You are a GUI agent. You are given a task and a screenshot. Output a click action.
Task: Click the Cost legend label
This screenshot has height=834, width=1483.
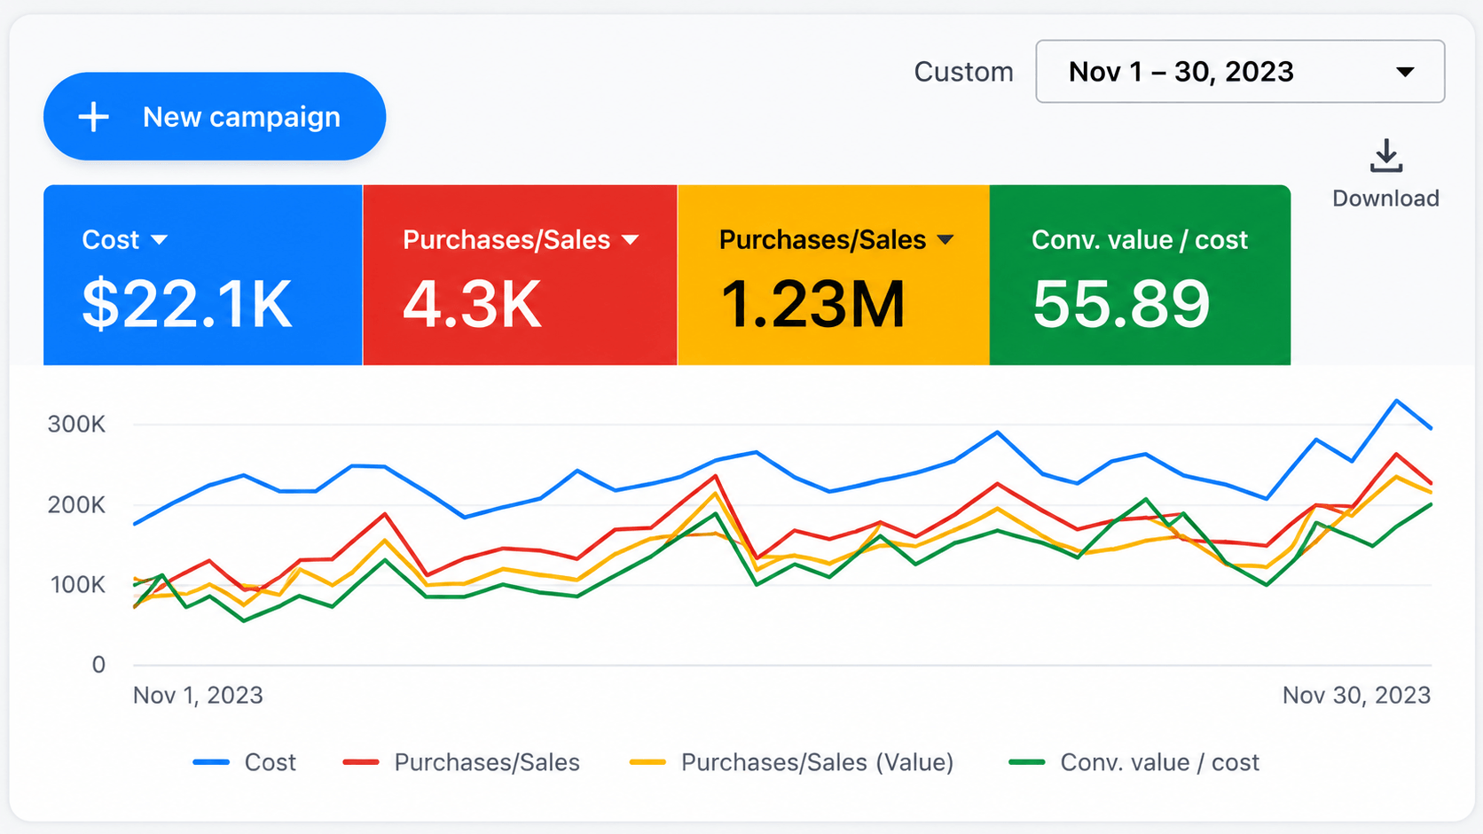271,762
